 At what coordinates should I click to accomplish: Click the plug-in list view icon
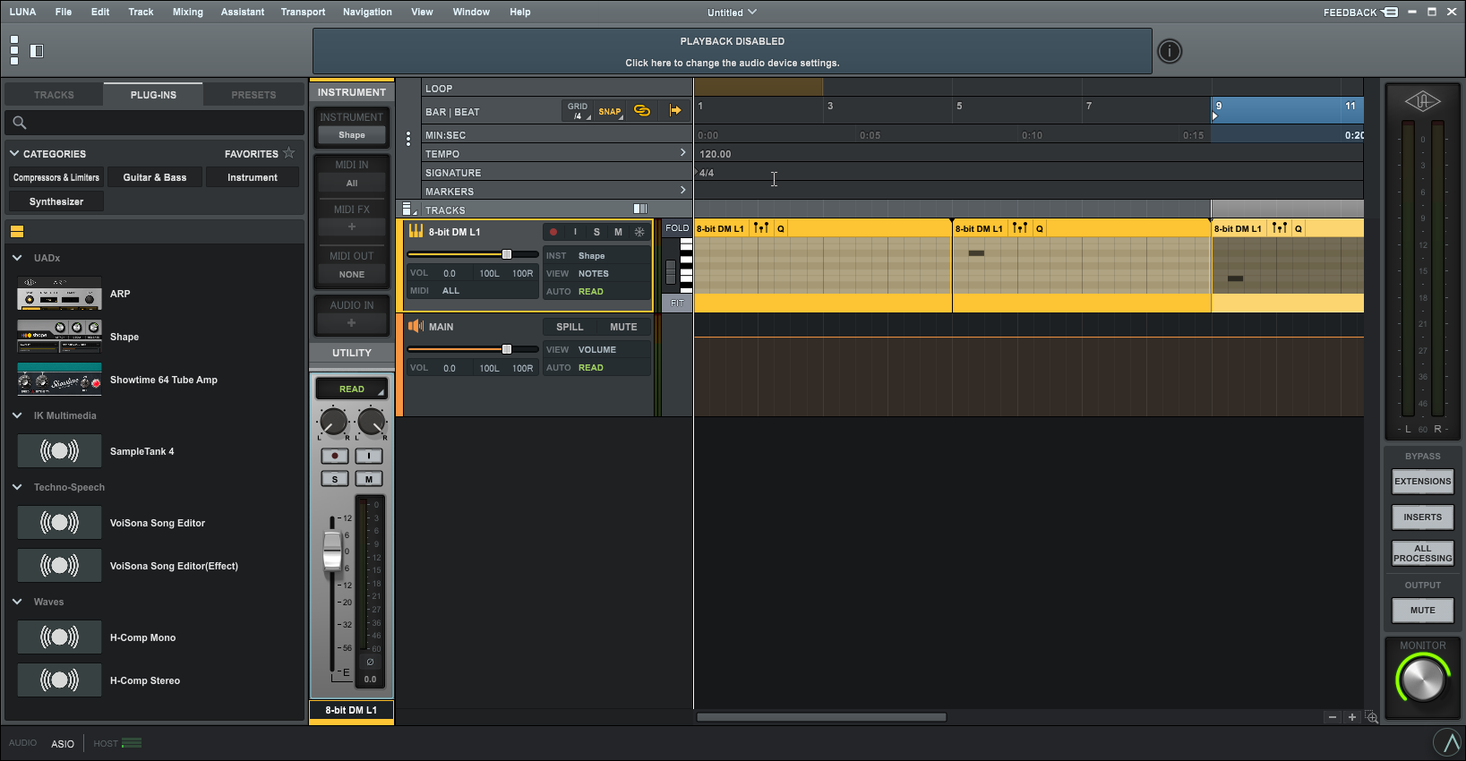[17, 232]
